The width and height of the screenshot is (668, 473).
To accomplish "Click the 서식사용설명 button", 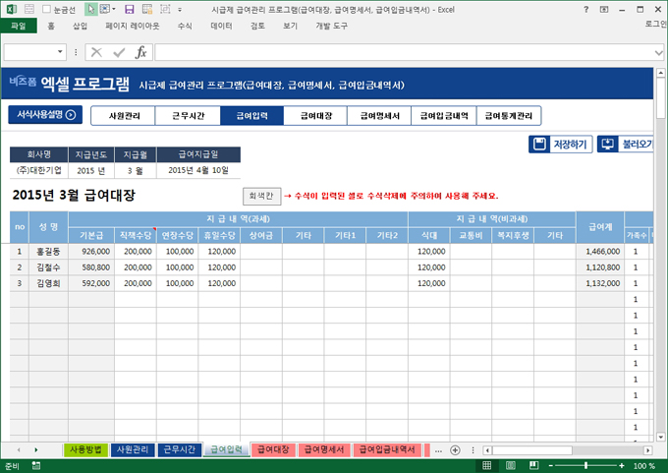I will pos(45,115).
